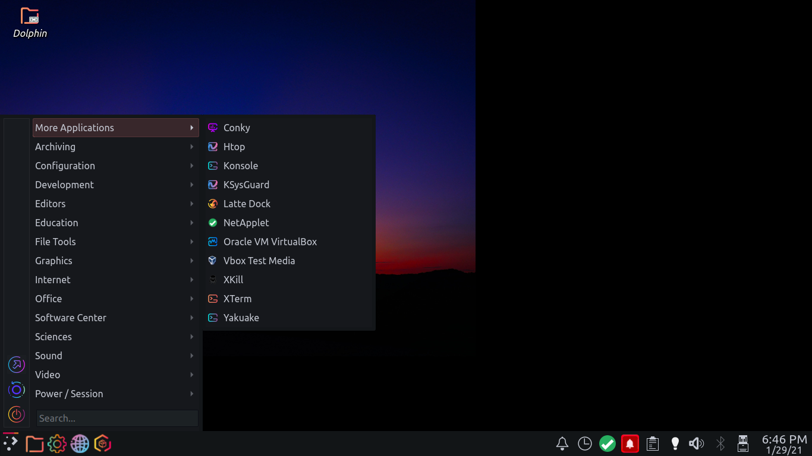Open the hexagon package icon in the taskbar
The width and height of the screenshot is (812, 456).
103,444
